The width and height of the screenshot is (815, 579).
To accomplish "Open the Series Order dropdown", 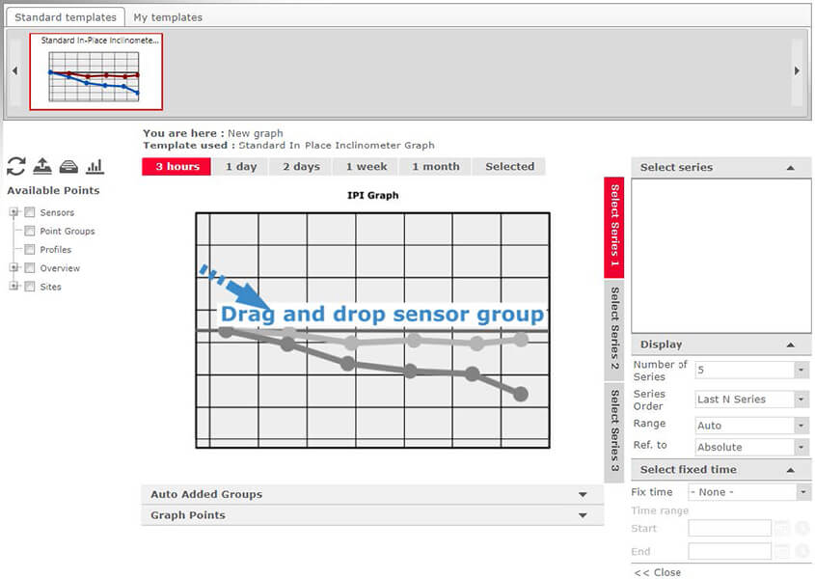I will point(801,400).
